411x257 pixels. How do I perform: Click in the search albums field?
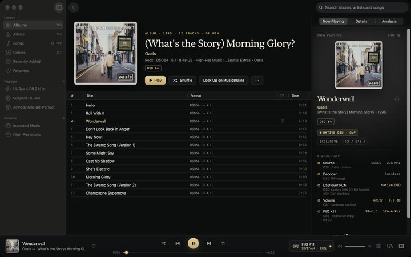362,7
